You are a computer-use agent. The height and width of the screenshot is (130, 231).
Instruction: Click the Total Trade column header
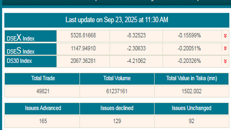point(42,78)
